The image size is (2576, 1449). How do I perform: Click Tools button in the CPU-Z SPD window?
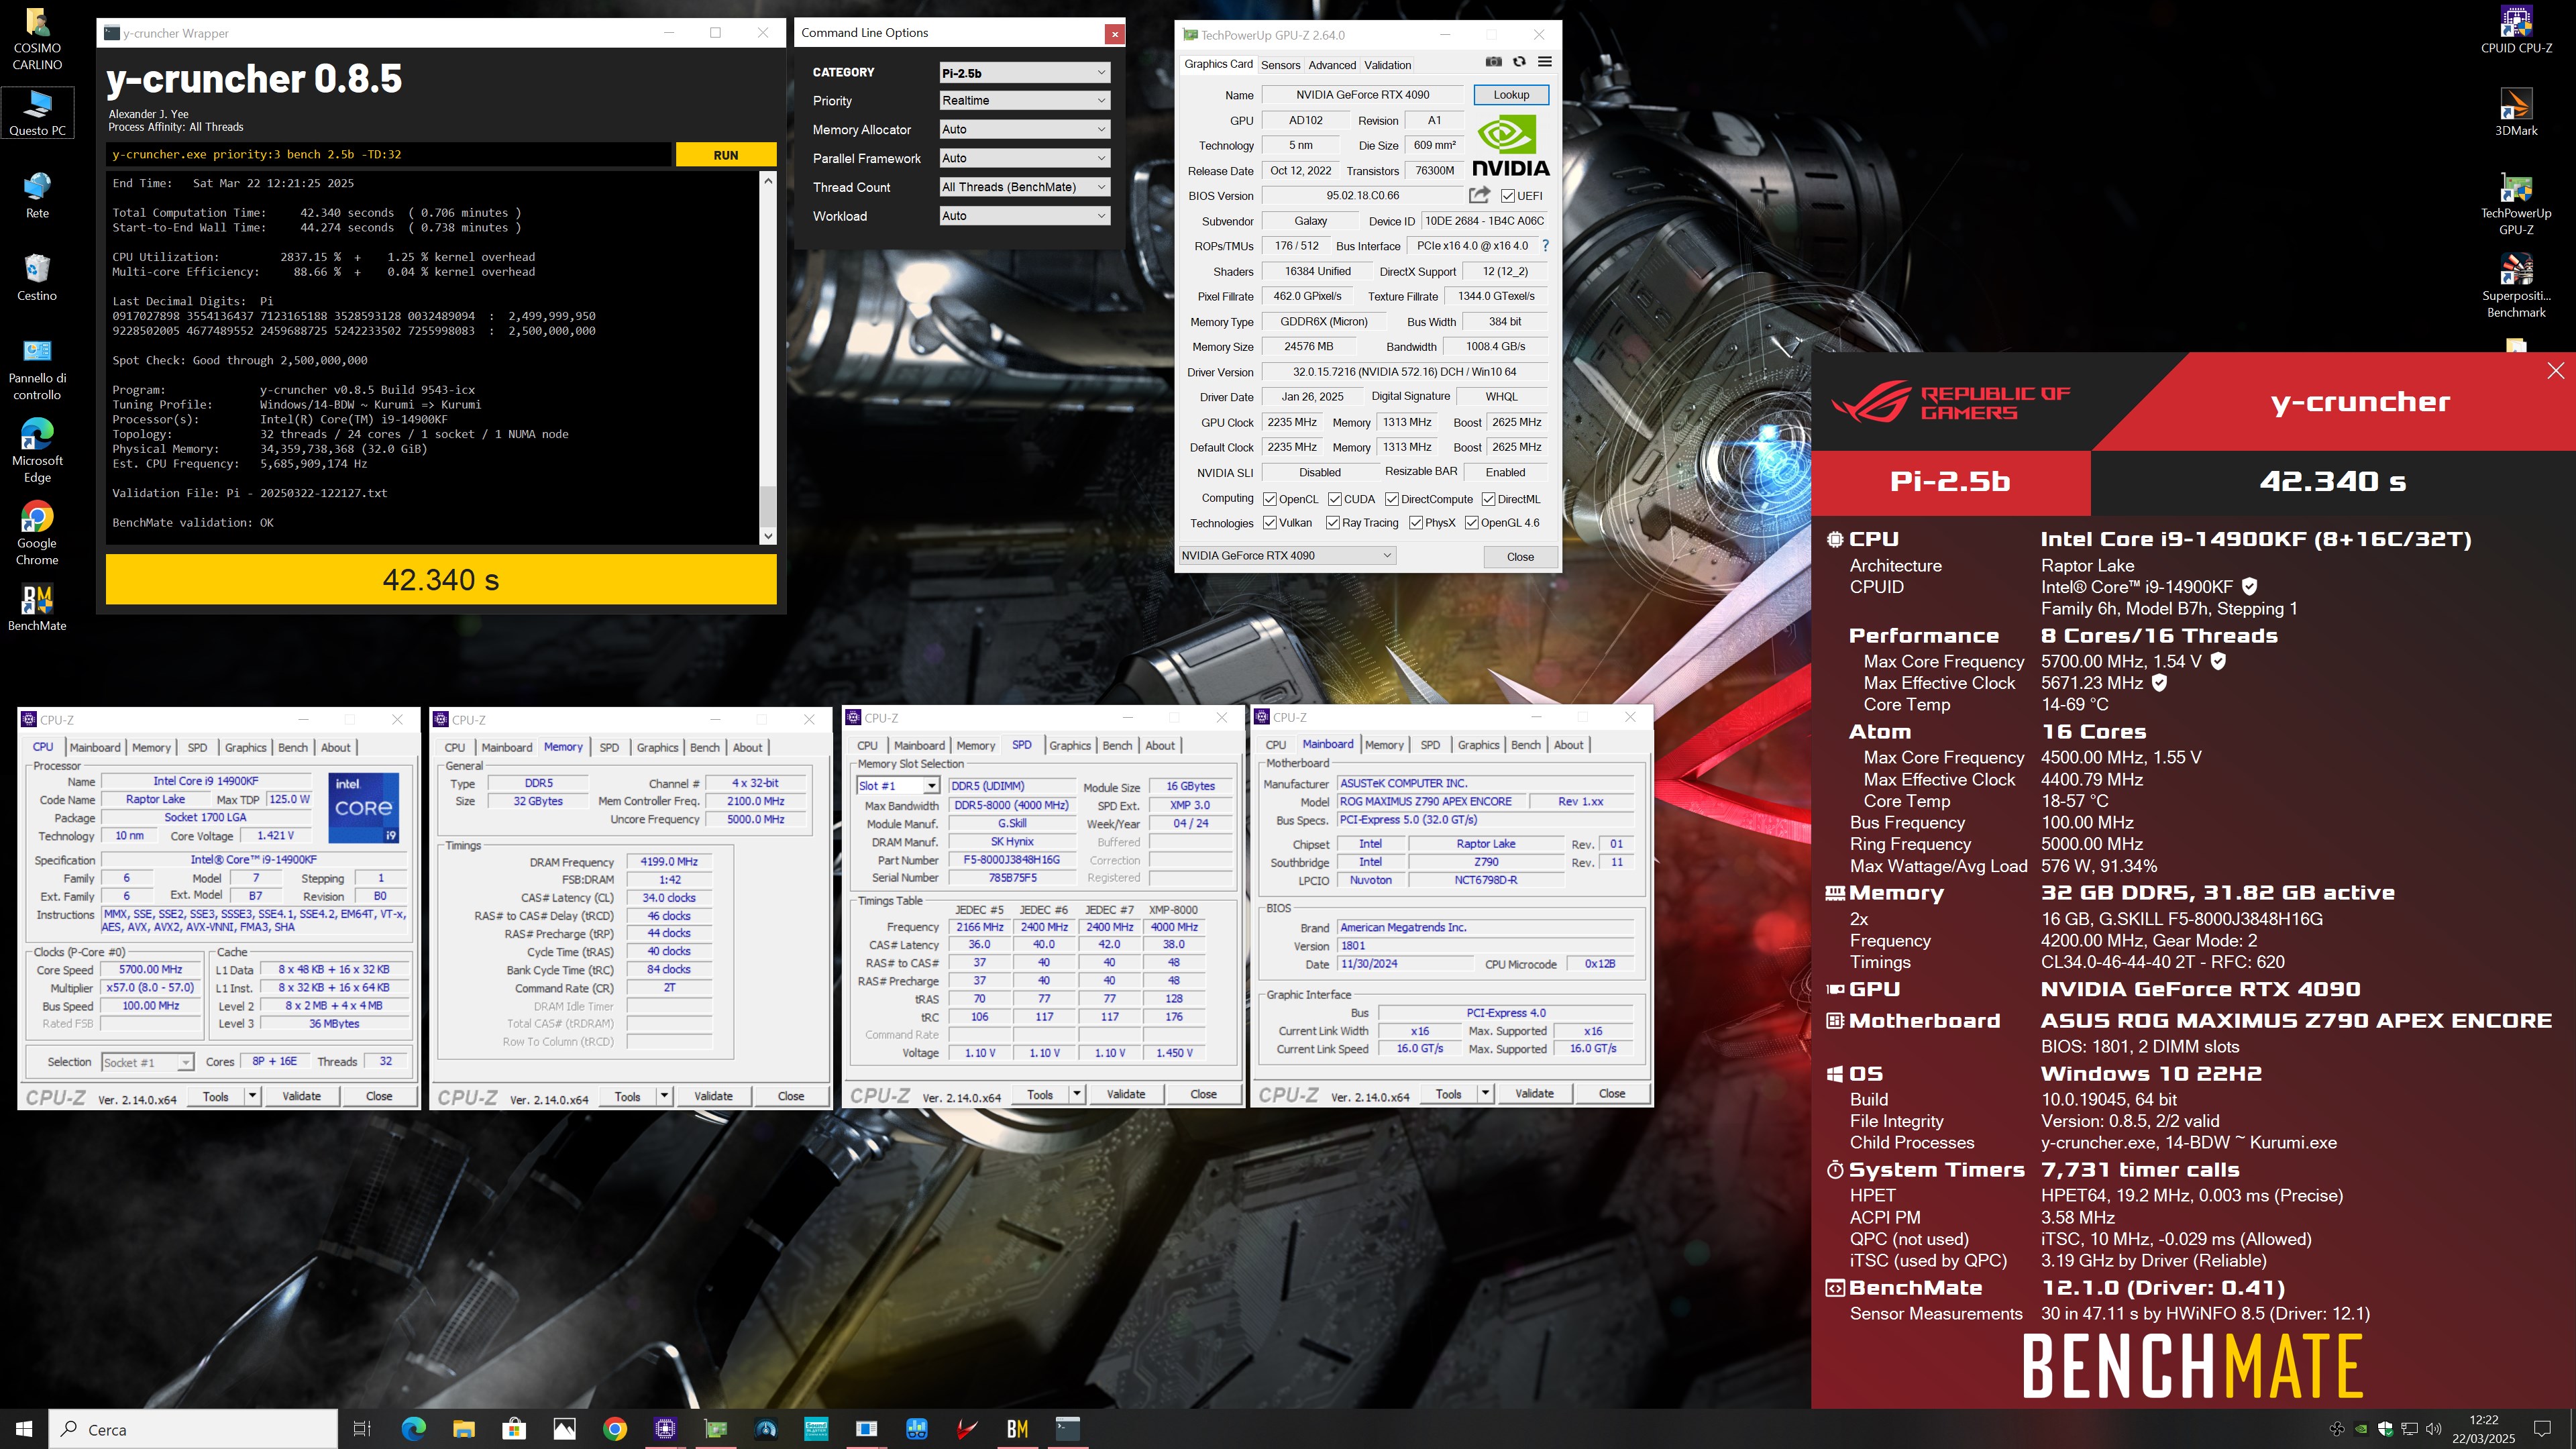(x=1040, y=1094)
